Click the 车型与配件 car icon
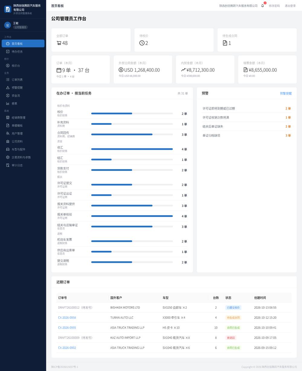The width and height of the screenshot is (302, 371). pos(8,149)
